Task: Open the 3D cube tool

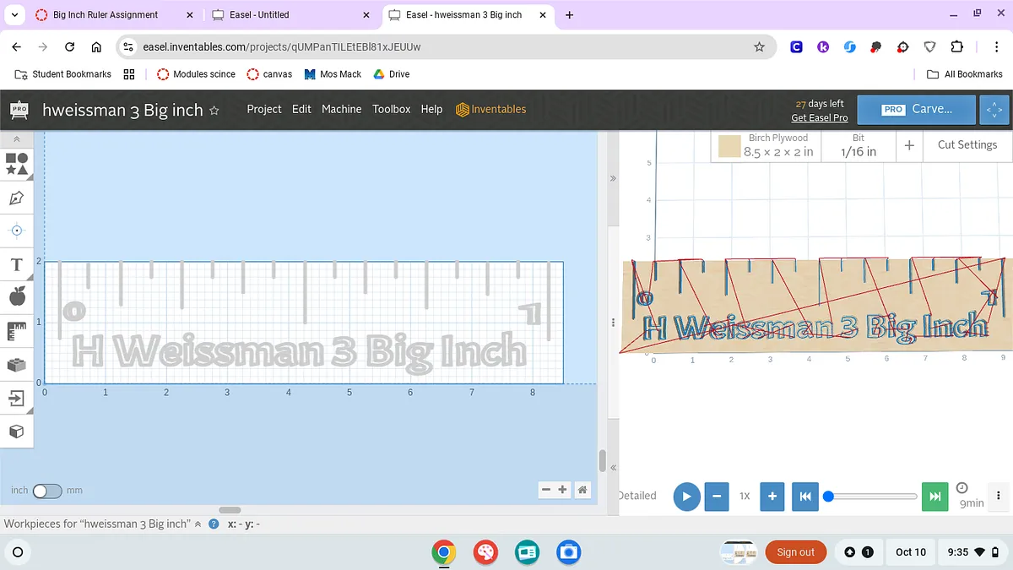Action: [17, 432]
